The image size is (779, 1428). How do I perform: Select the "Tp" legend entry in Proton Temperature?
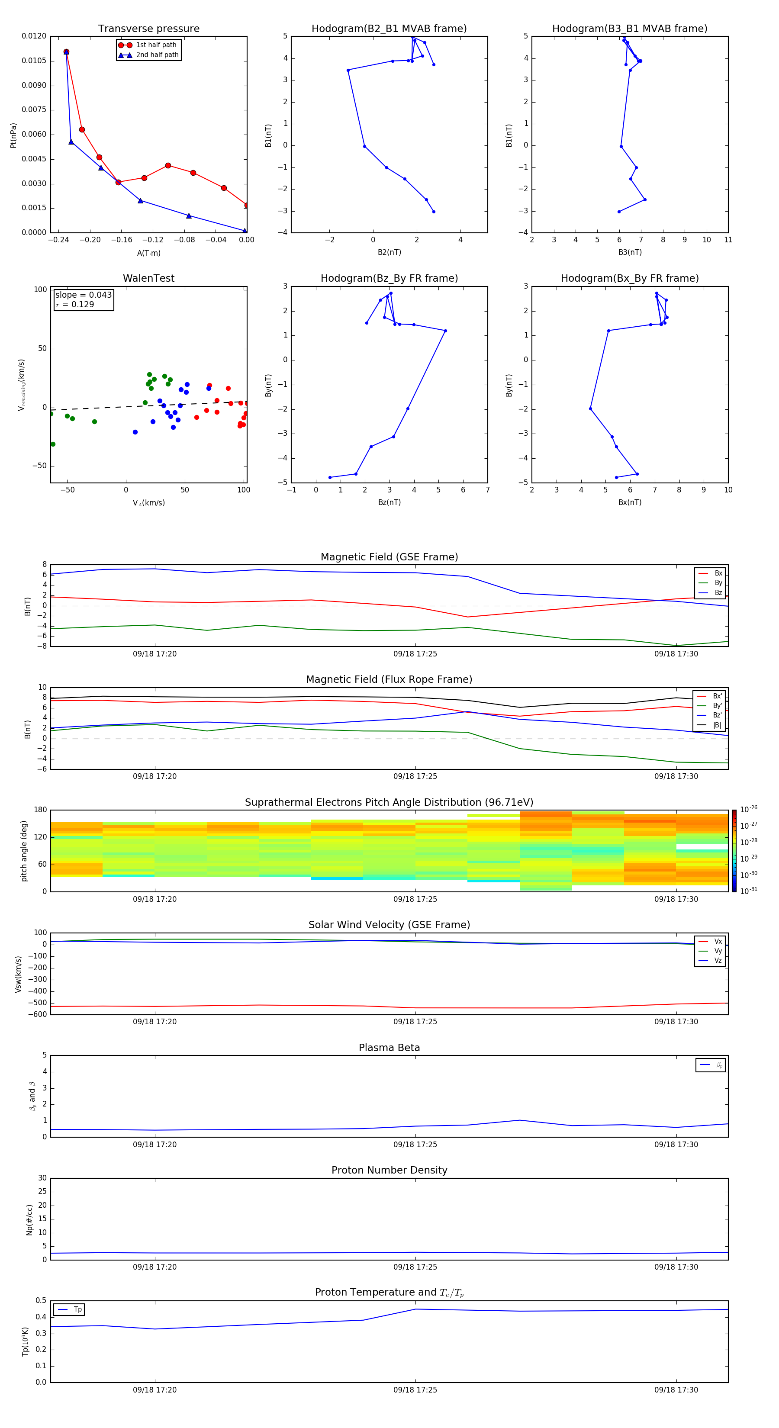(x=69, y=1310)
